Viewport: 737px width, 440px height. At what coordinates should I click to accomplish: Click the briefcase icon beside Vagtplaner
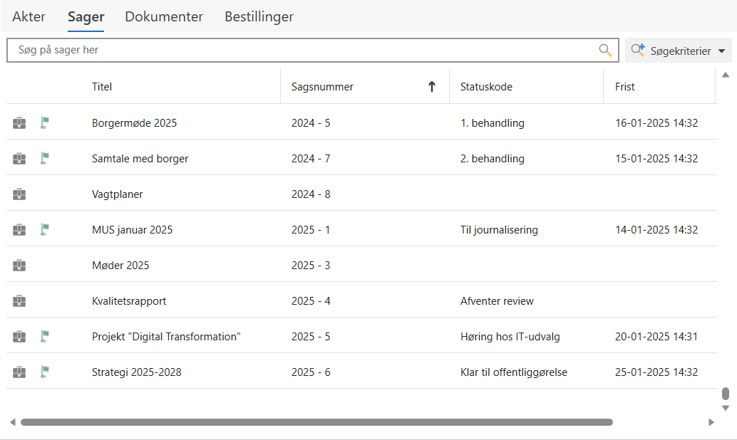coord(19,194)
